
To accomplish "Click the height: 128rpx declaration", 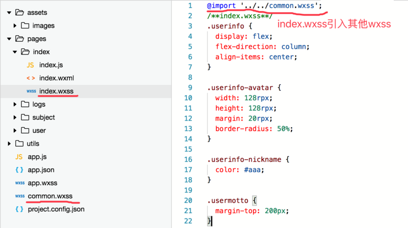I will point(246,108).
